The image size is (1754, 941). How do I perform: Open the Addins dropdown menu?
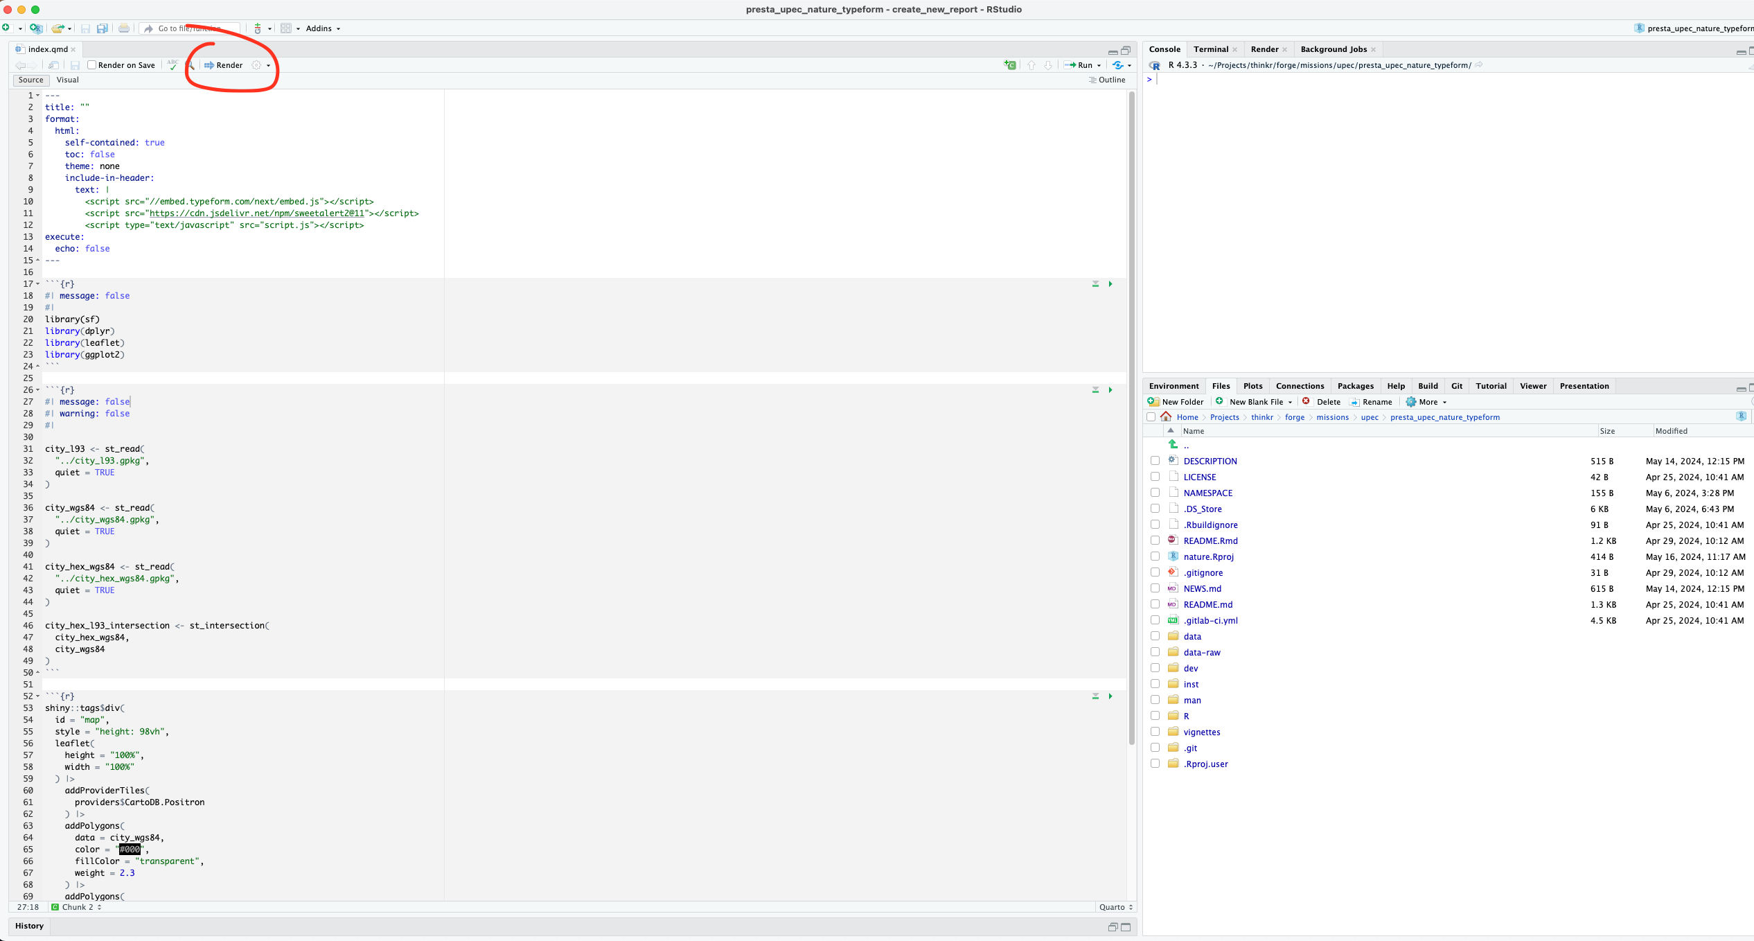click(323, 28)
